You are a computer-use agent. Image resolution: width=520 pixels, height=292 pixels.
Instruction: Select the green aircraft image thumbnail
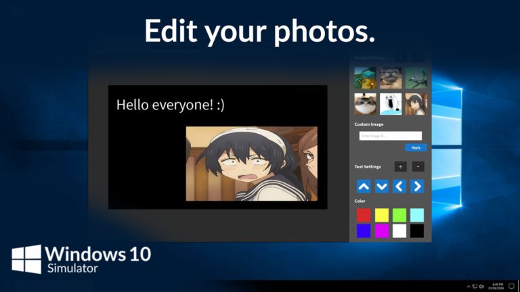pyautogui.click(x=416, y=78)
